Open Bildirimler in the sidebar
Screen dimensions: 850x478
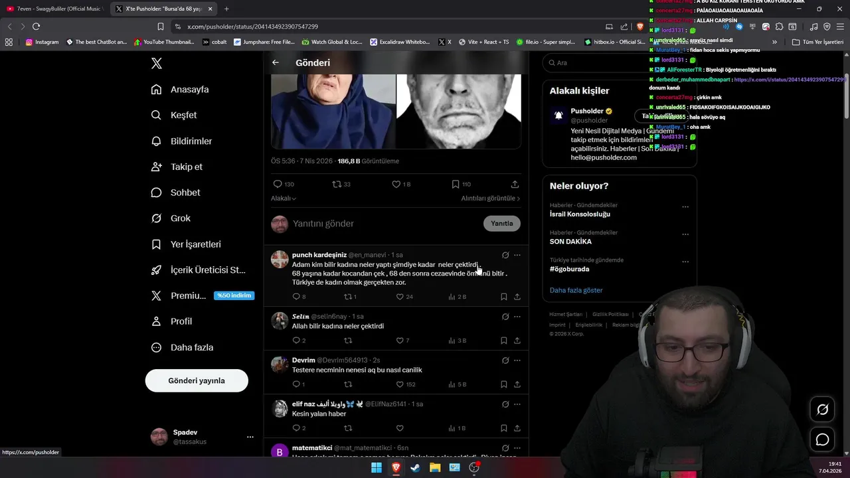point(182,141)
